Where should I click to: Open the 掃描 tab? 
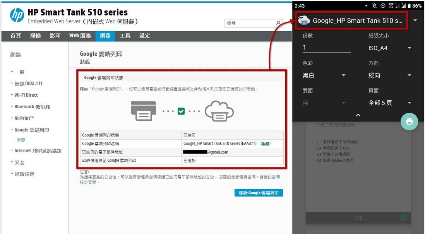[35, 36]
